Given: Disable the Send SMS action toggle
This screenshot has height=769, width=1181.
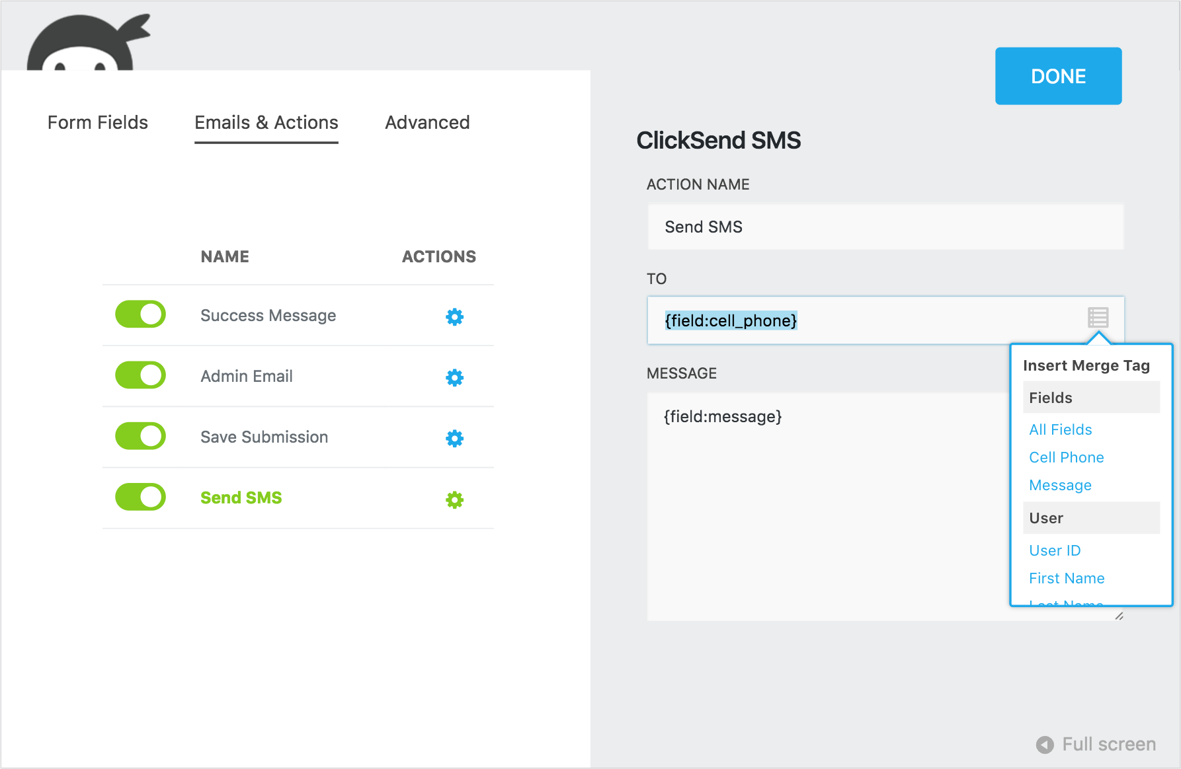Looking at the screenshot, I should click(141, 497).
